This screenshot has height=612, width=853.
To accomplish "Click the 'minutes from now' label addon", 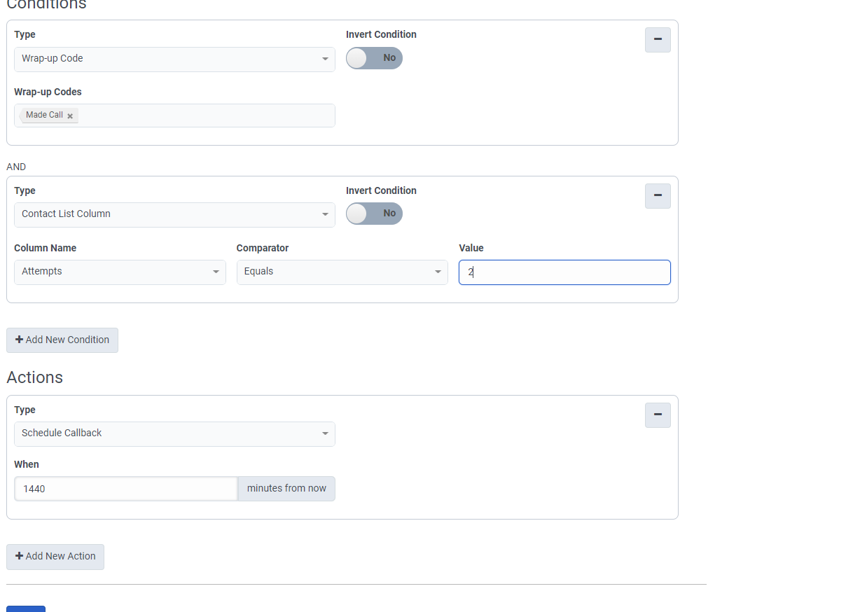I will pos(286,489).
